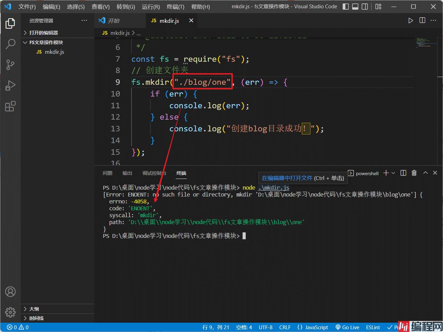The image size is (443, 332).
Task: Change file encoding UTF-8 in status bar
Action: click(x=266, y=328)
